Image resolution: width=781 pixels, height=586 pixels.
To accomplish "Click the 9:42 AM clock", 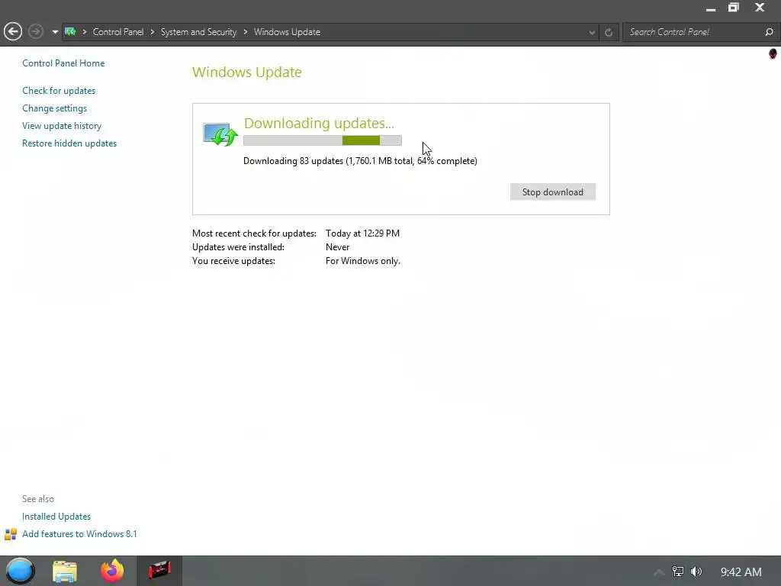I will [x=741, y=572].
